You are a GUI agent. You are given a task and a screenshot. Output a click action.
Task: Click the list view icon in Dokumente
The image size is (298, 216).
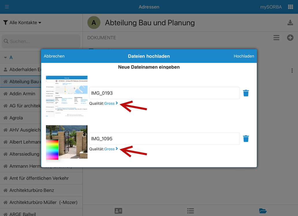[276, 38]
